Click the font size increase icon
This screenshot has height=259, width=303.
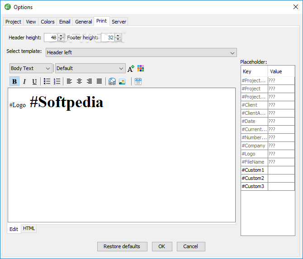coord(131,68)
